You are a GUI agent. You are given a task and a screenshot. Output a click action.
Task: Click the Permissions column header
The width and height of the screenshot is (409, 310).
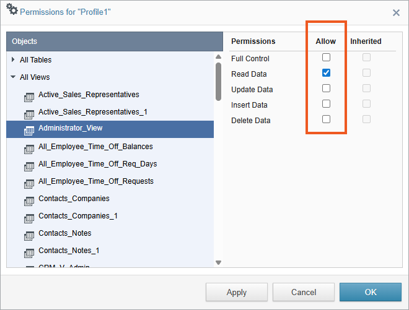coord(253,41)
